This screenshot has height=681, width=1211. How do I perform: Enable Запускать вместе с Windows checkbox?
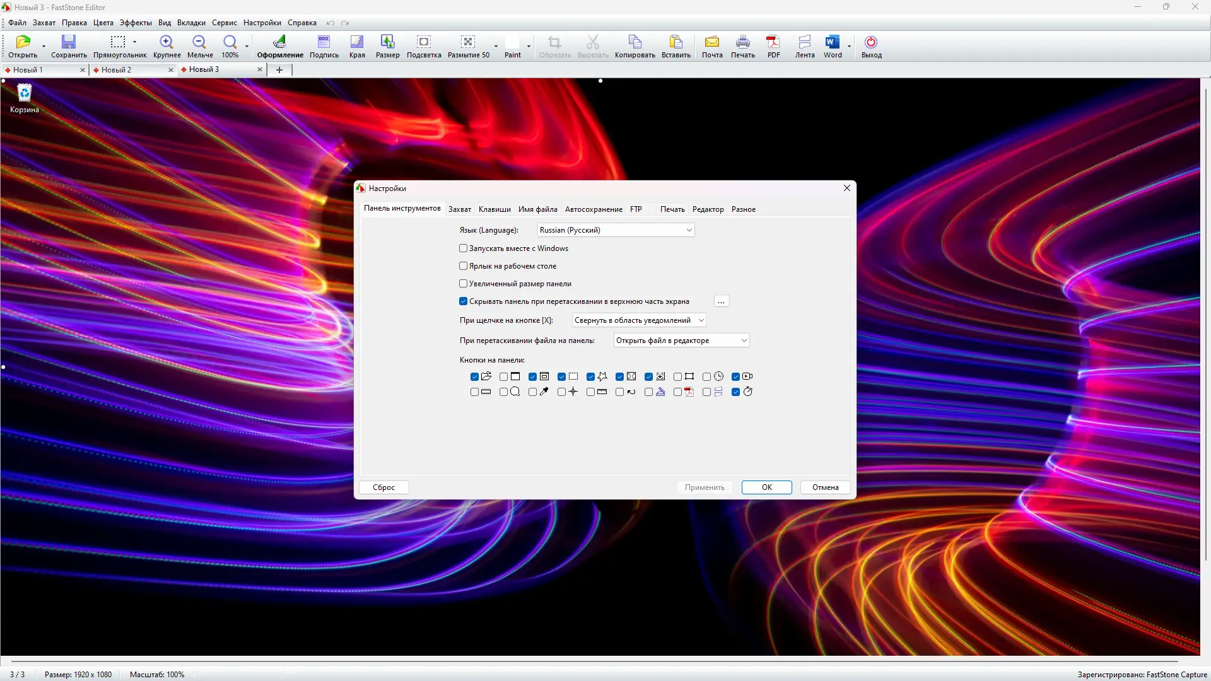(464, 248)
